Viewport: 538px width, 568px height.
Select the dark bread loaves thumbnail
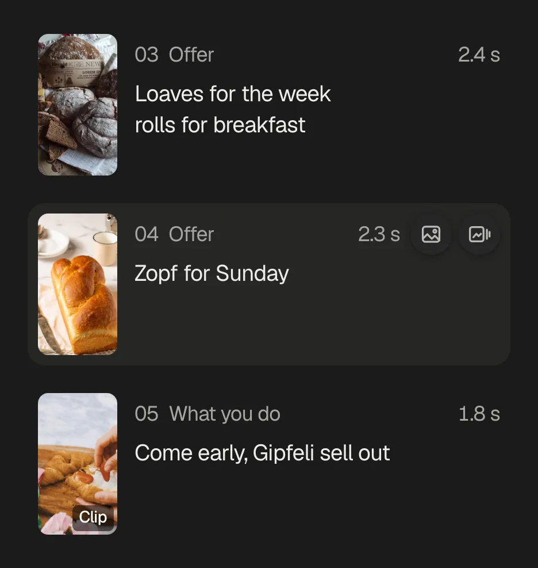click(78, 105)
